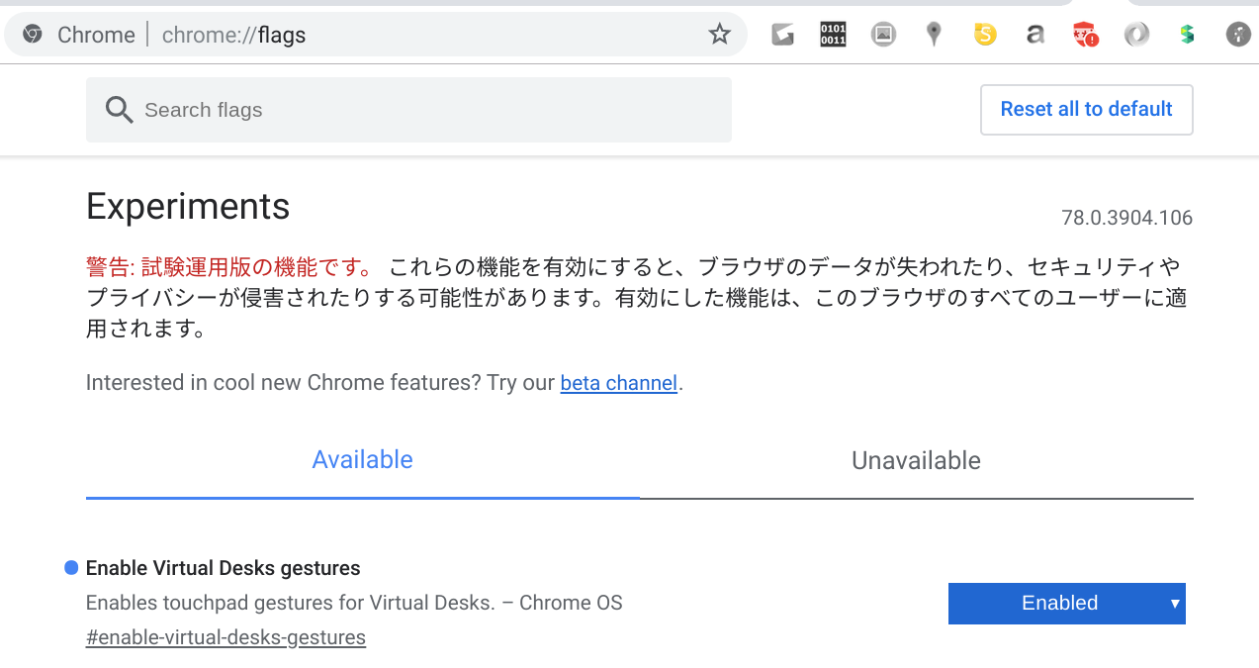Click version number 78.0.3904.106
The height and width of the screenshot is (668, 1259).
[x=1126, y=218]
